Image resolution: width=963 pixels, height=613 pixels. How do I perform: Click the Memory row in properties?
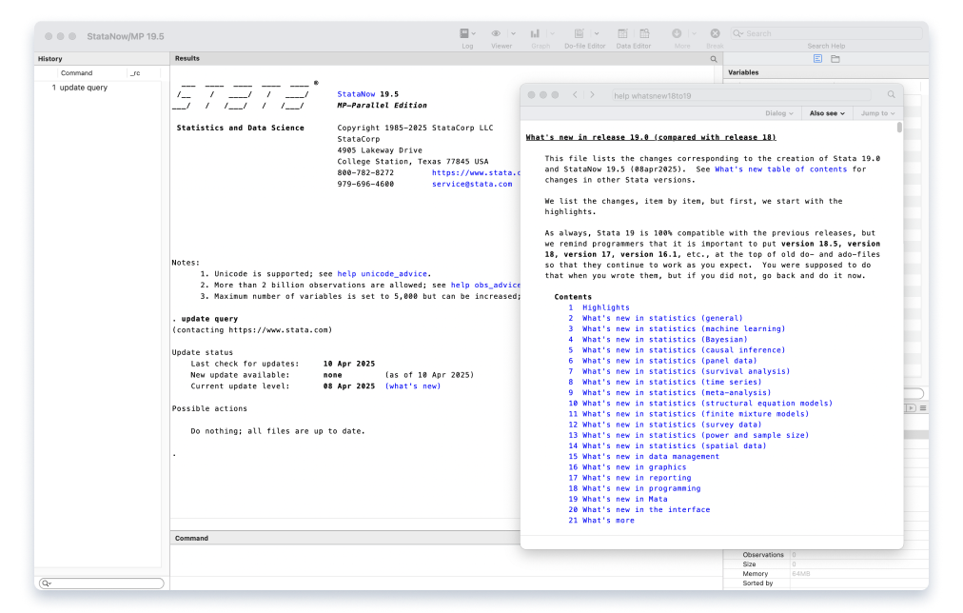[x=826, y=574]
